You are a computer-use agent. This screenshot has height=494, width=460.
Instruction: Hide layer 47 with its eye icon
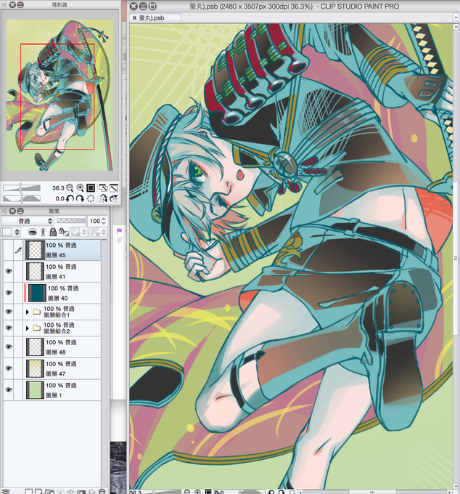pos(9,368)
